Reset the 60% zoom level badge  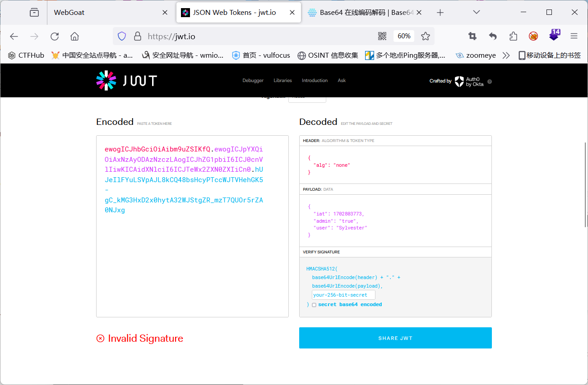click(404, 36)
